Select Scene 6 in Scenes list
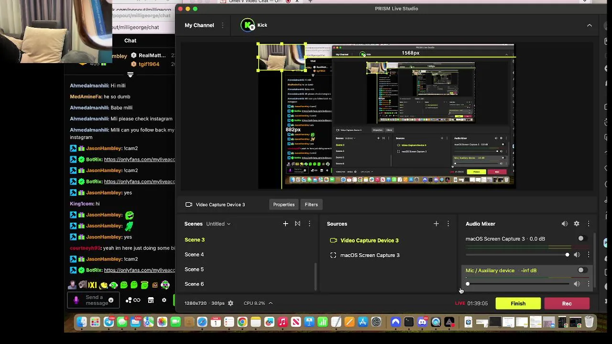The width and height of the screenshot is (612, 344). point(194,284)
